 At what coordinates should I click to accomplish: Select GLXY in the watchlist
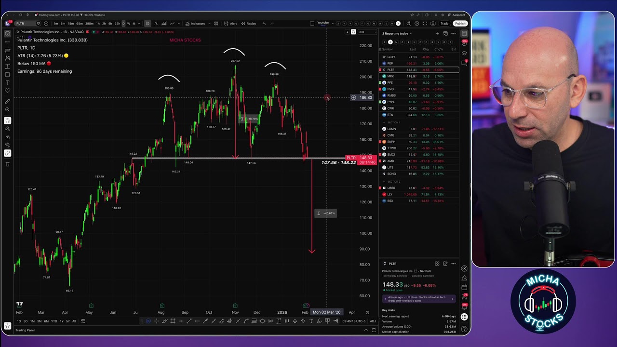418,57
